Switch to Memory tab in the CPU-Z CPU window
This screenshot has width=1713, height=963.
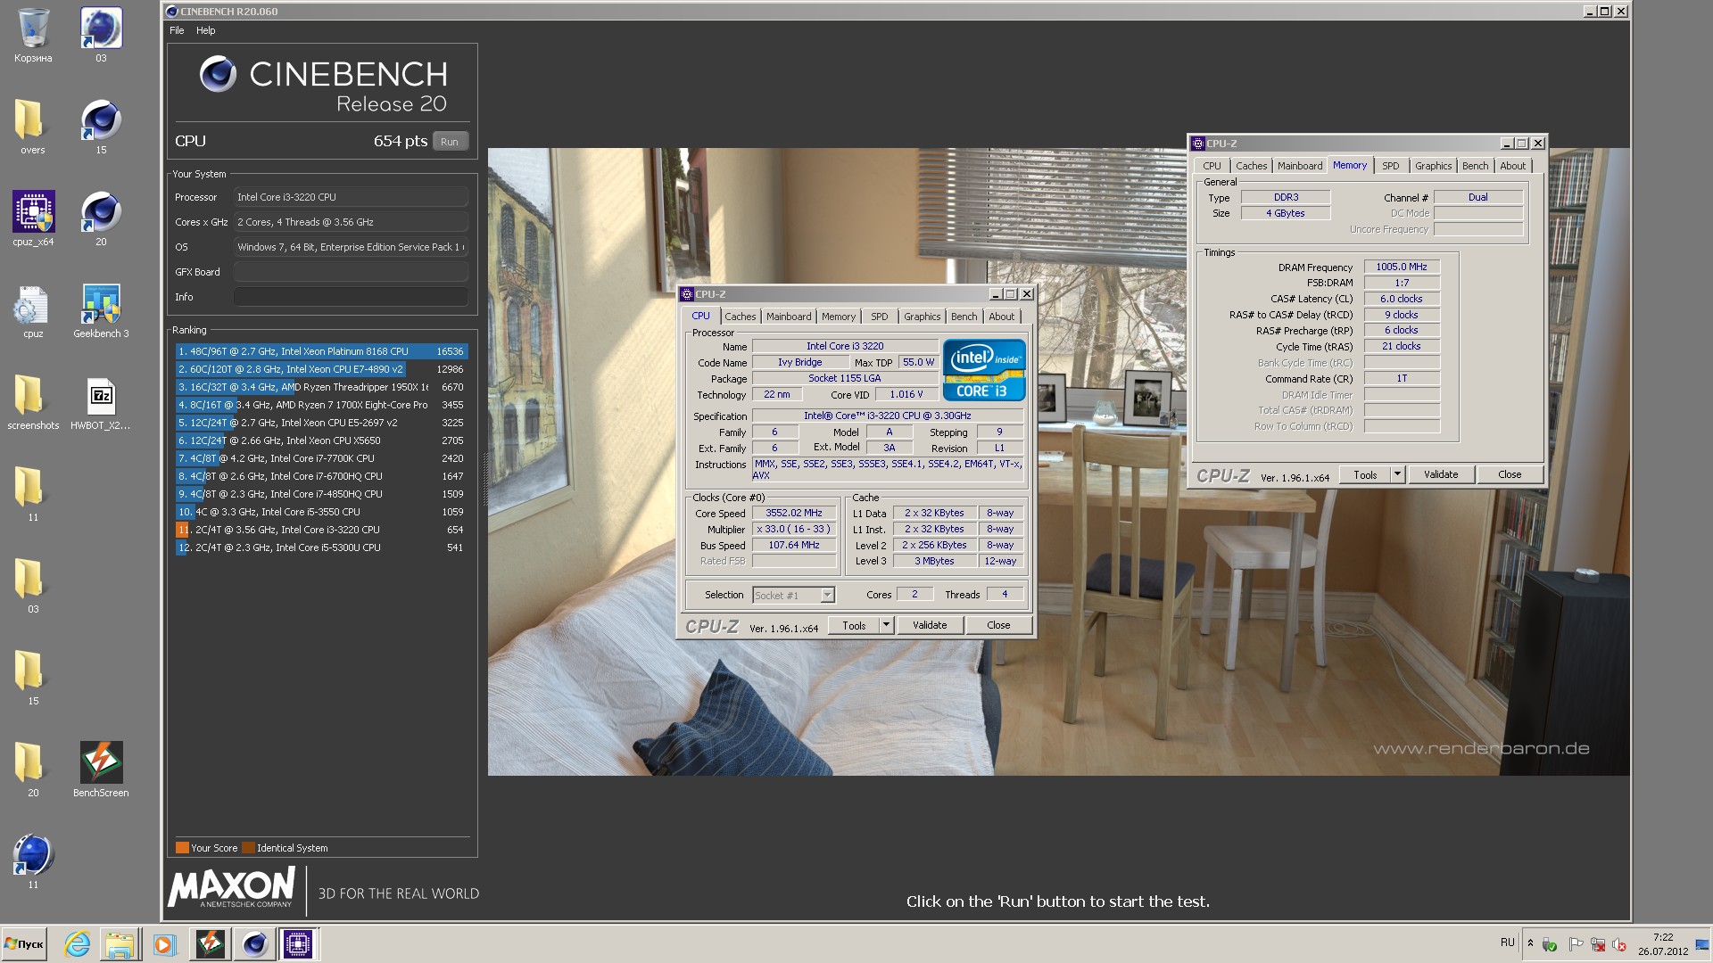tap(839, 317)
